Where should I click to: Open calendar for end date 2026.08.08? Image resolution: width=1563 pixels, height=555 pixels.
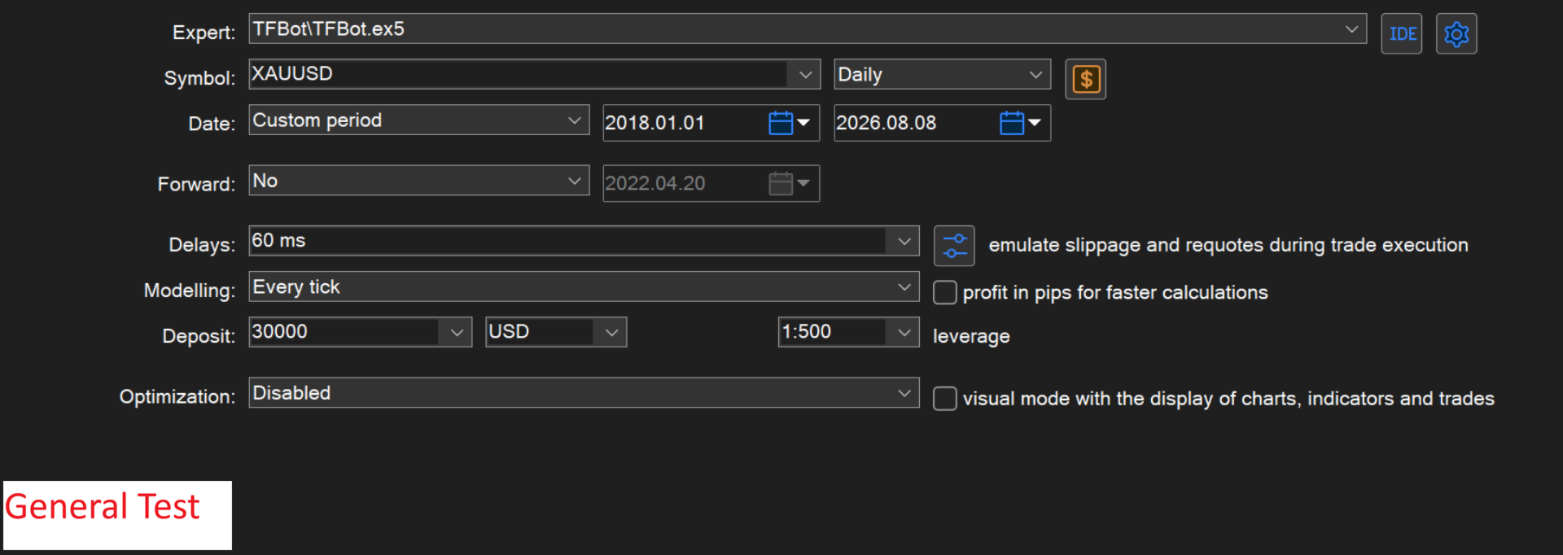click(1020, 123)
